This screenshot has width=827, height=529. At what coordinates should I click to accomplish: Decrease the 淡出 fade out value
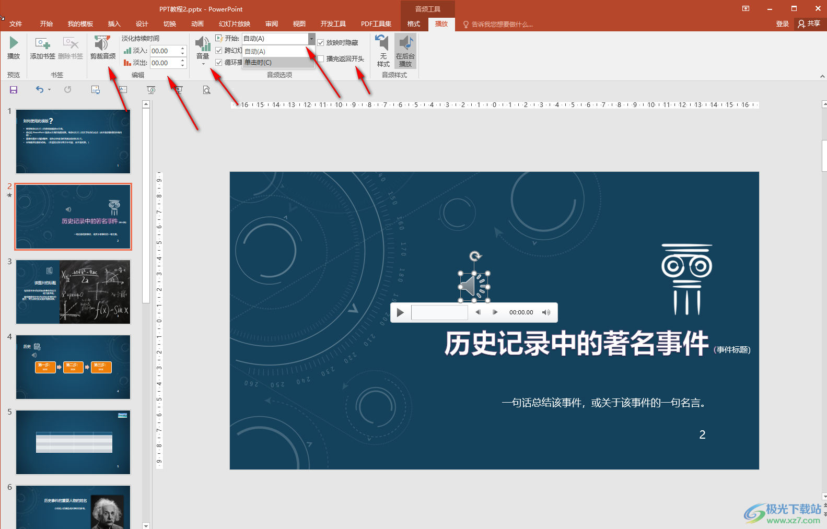pos(183,66)
